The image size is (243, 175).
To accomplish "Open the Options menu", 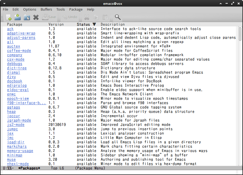I will tap(29, 9).
